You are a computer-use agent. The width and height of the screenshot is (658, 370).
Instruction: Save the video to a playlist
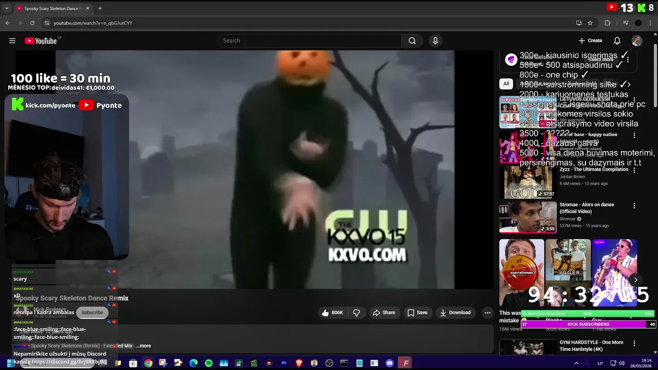click(x=417, y=312)
